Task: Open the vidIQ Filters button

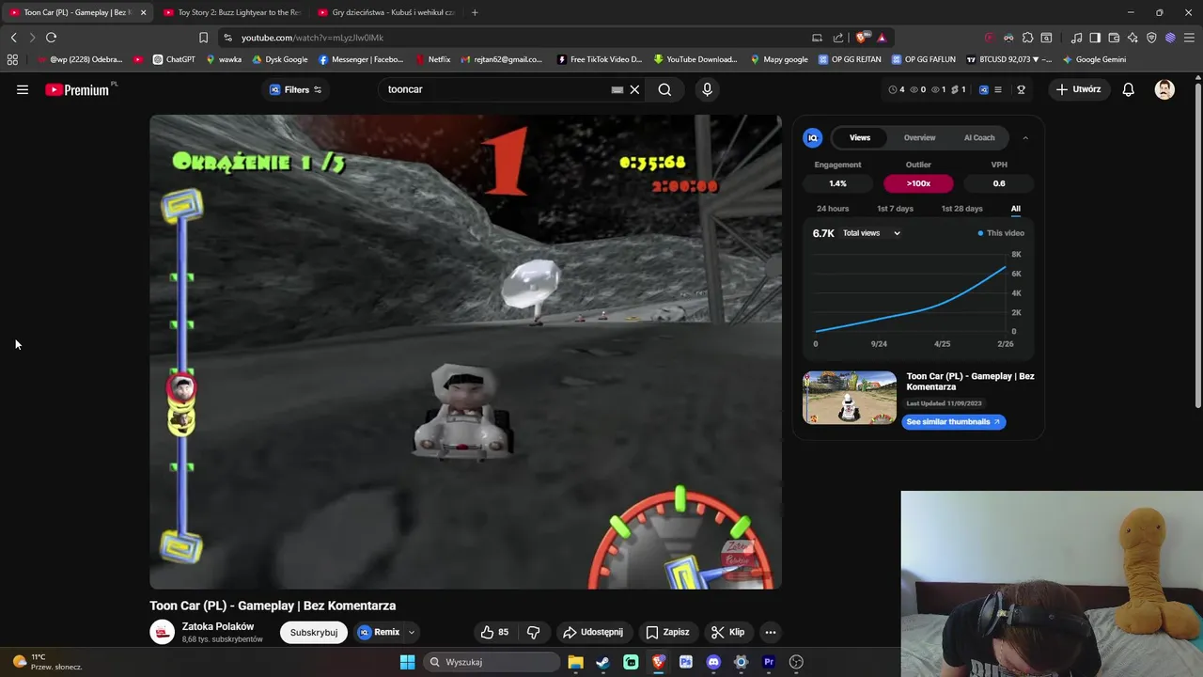Action: 296,89
